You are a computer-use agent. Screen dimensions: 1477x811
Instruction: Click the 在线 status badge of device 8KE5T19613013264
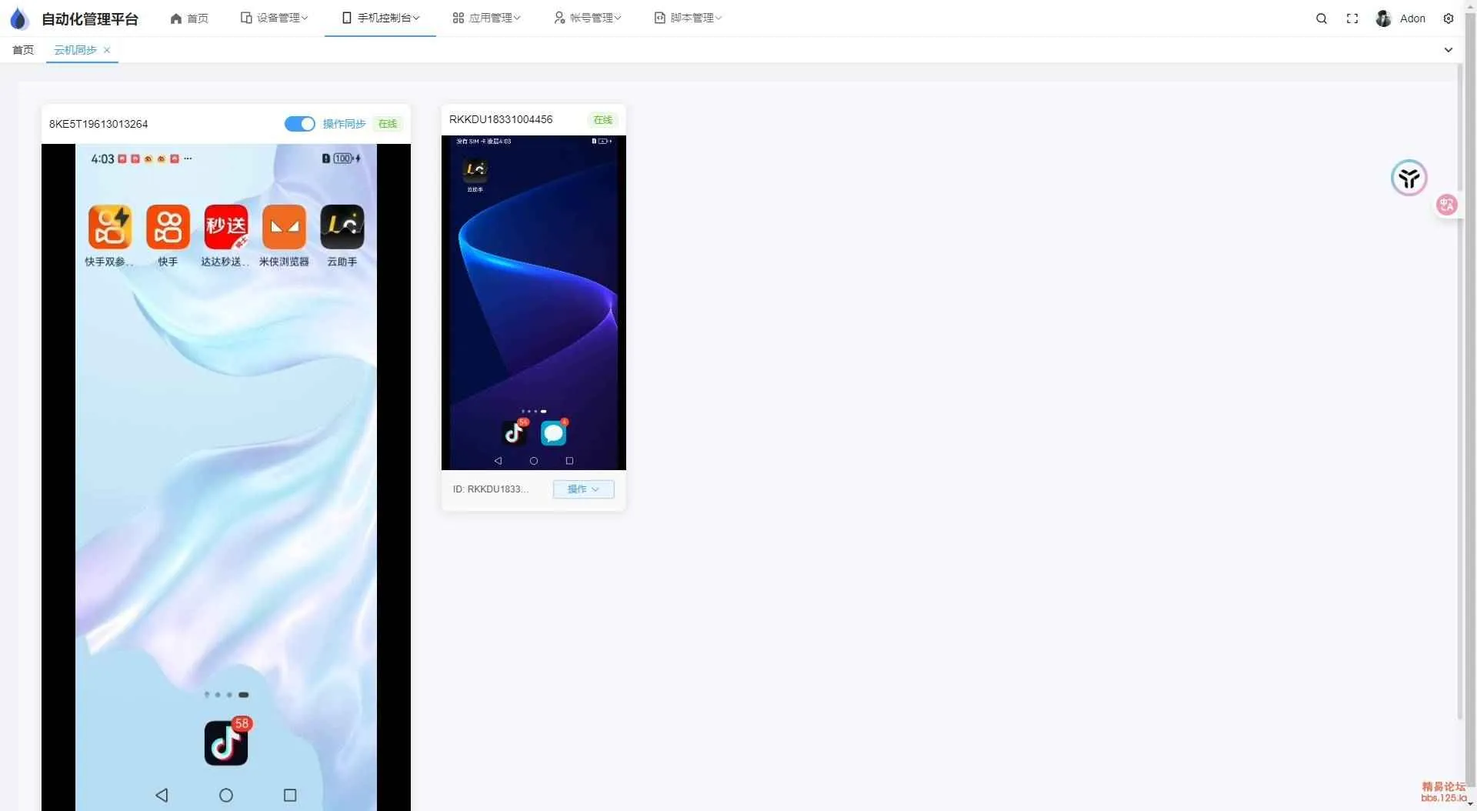pos(387,124)
